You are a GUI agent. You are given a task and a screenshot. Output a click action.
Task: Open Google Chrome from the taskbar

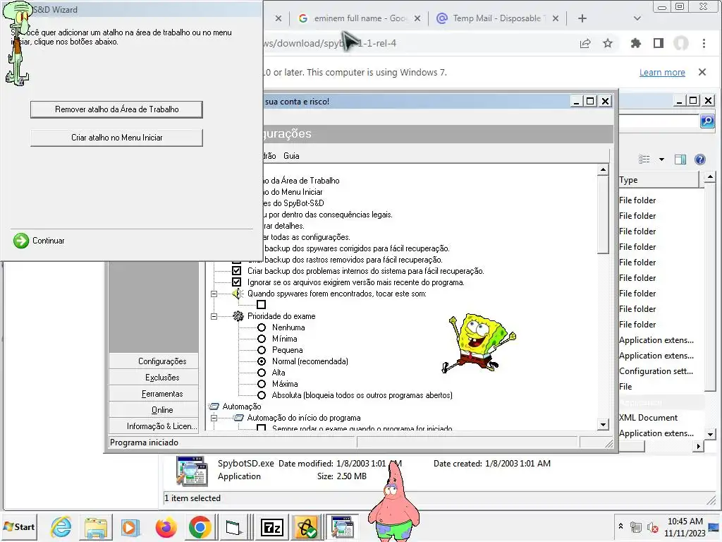pos(200,527)
